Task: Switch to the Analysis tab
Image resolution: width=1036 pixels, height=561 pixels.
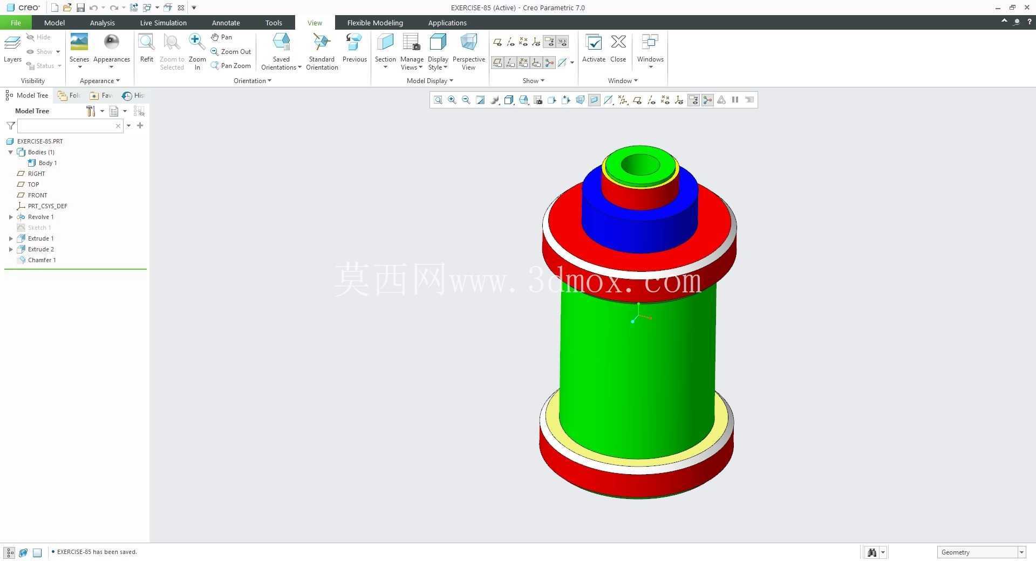Action: [x=102, y=23]
